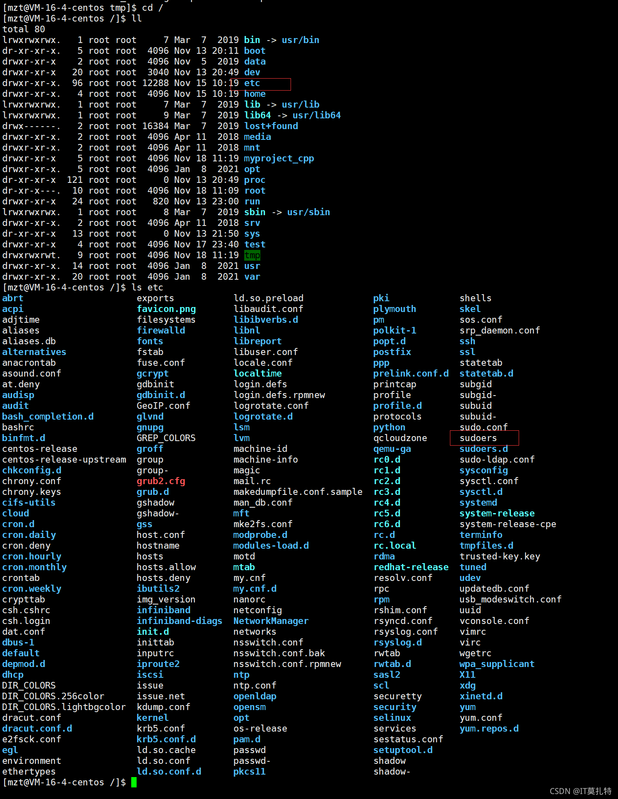Select the 'lost+found' directory name
Image resolution: width=618 pixels, height=799 pixels.
coord(271,126)
